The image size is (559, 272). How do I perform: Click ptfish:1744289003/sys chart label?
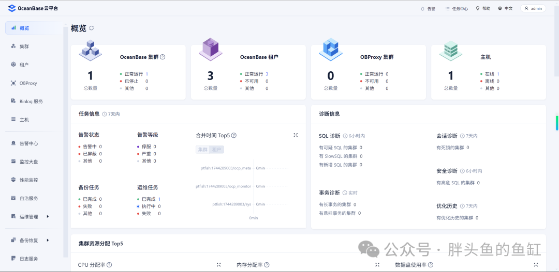click(232, 204)
